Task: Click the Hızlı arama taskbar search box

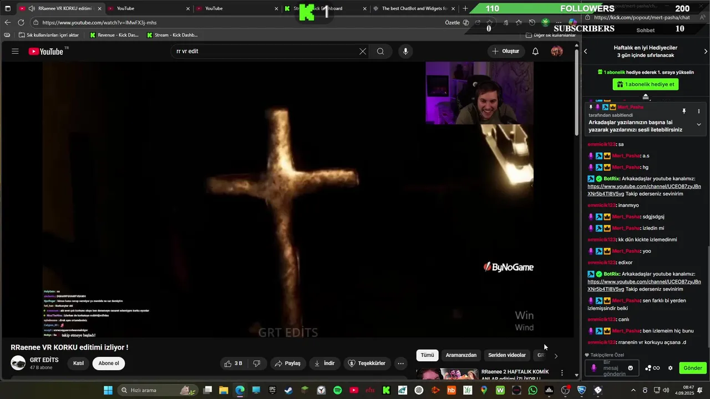Action: tap(158, 390)
